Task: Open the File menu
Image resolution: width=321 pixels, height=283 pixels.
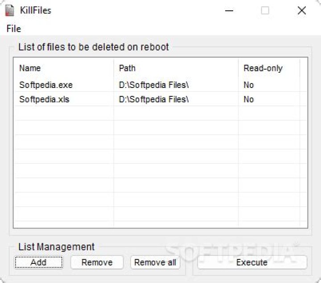Action: click(13, 29)
